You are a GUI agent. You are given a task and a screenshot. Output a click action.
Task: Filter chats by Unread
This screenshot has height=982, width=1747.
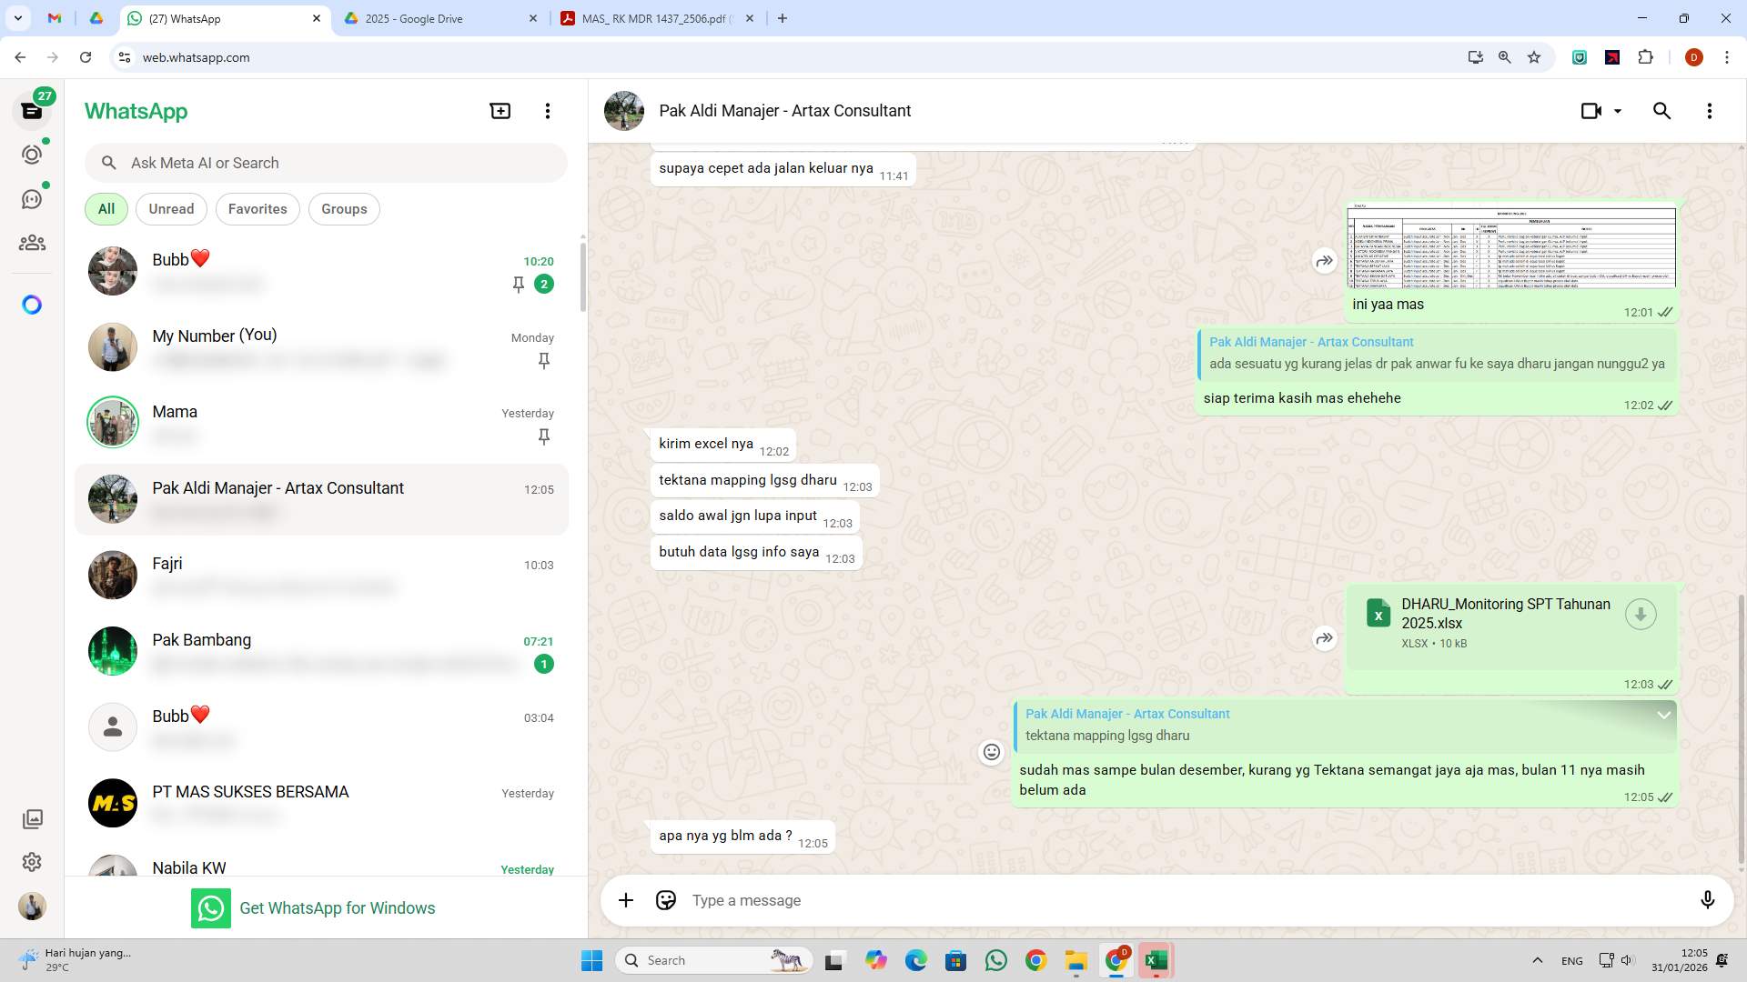click(x=170, y=208)
